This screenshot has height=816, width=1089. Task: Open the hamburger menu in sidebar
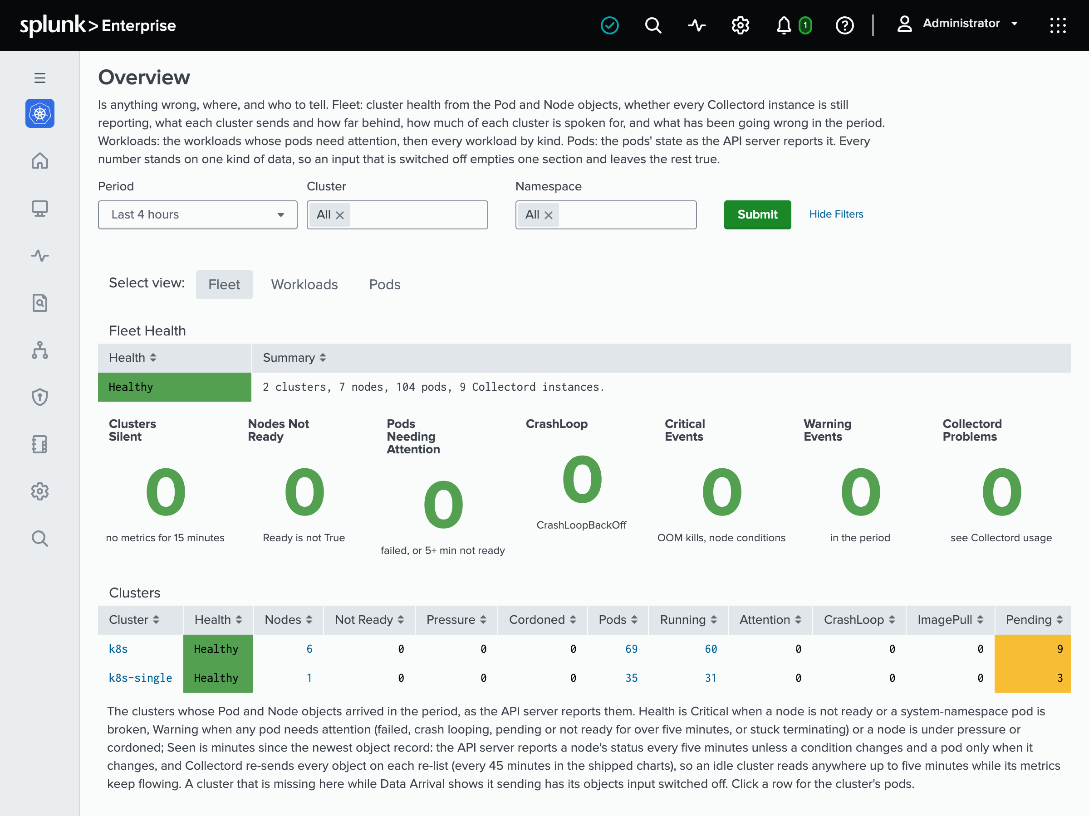40,78
